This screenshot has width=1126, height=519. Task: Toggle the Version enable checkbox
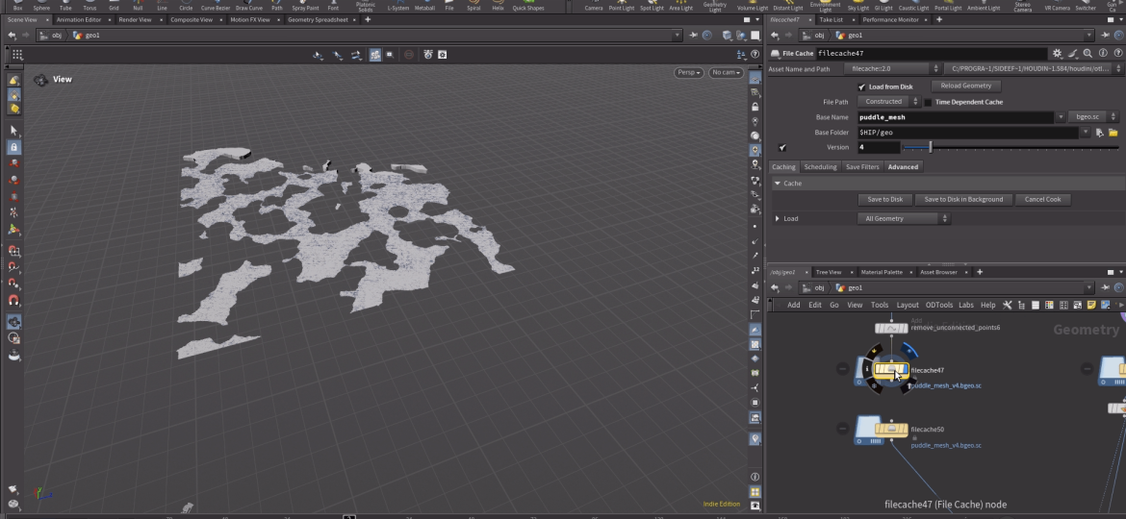coord(782,148)
